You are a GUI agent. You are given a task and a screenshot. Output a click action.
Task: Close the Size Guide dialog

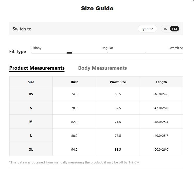pos(193,1)
